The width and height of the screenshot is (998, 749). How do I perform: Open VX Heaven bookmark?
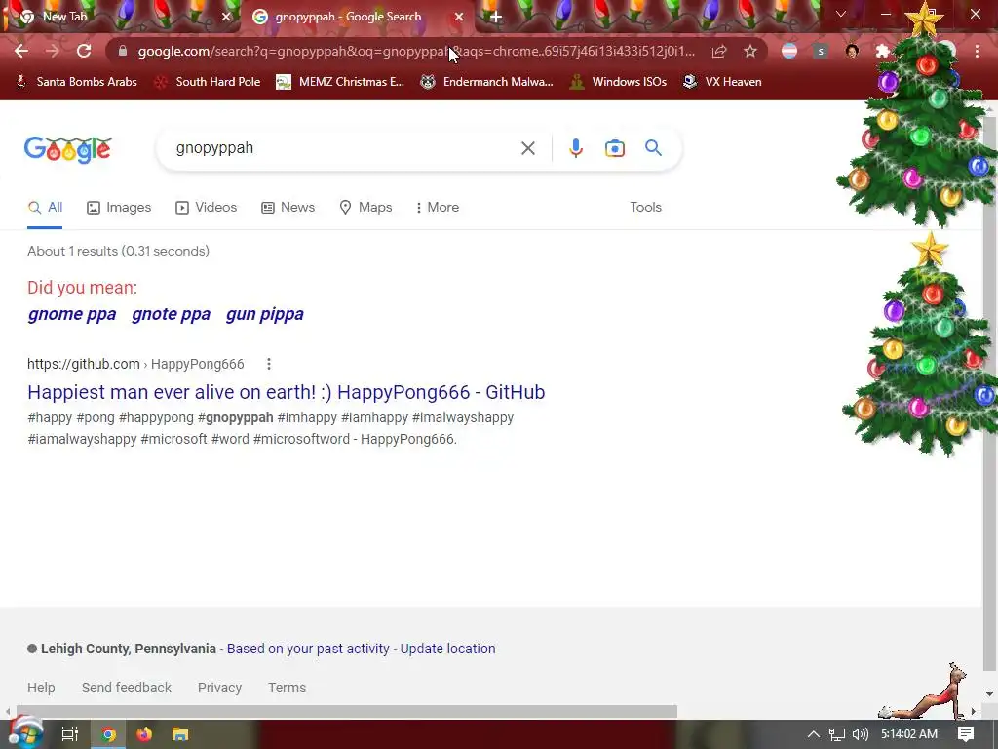coord(722,82)
